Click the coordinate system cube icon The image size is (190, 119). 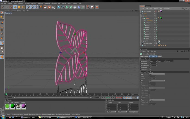point(40,7)
